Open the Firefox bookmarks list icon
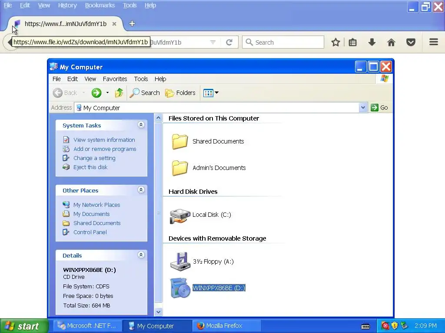The height and width of the screenshot is (333, 445). tap(352, 42)
